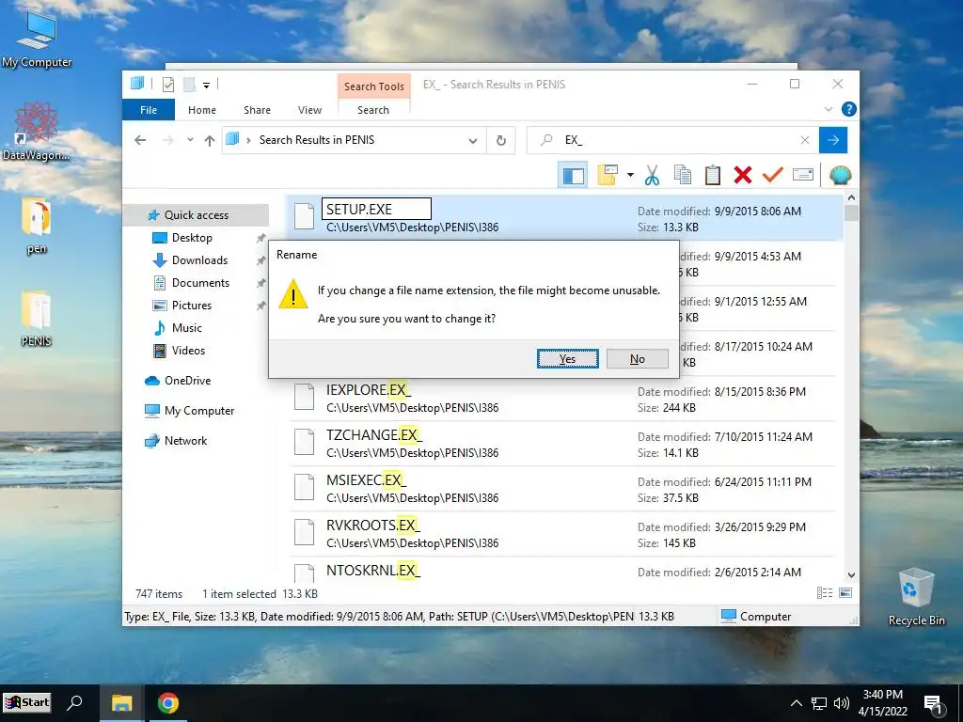Open the View ribbon tab
Screen dimensions: 963x722
point(309,110)
